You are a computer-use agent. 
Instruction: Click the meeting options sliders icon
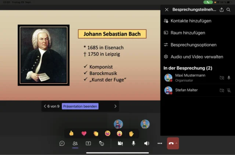pyautogui.click(x=166, y=45)
